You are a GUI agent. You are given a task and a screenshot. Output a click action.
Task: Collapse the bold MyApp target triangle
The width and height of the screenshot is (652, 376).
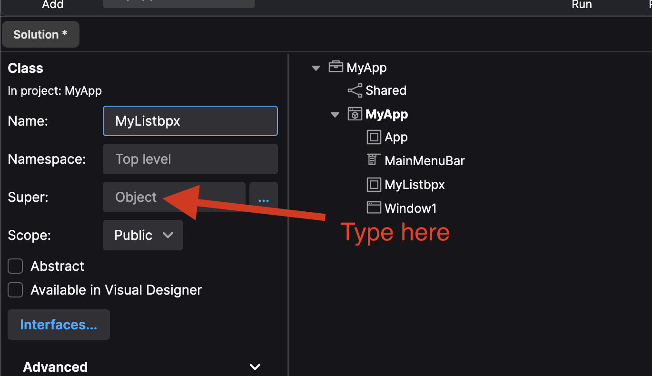335,115
